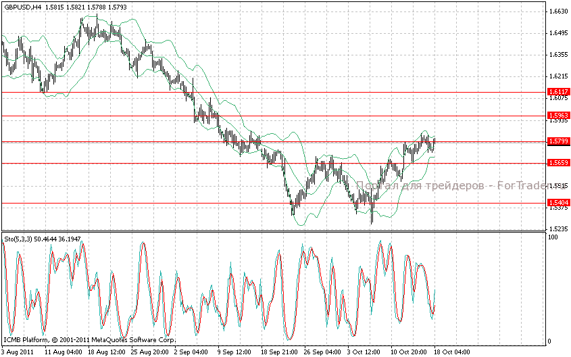
Task: Select the 1.5963 red price label
Action: (x=559, y=116)
